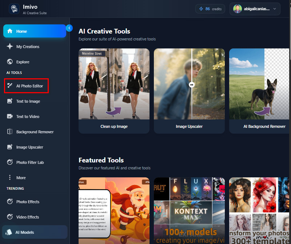Click the Photo Effects icon
The width and height of the screenshot is (291, 244).
tap(10, 201)
